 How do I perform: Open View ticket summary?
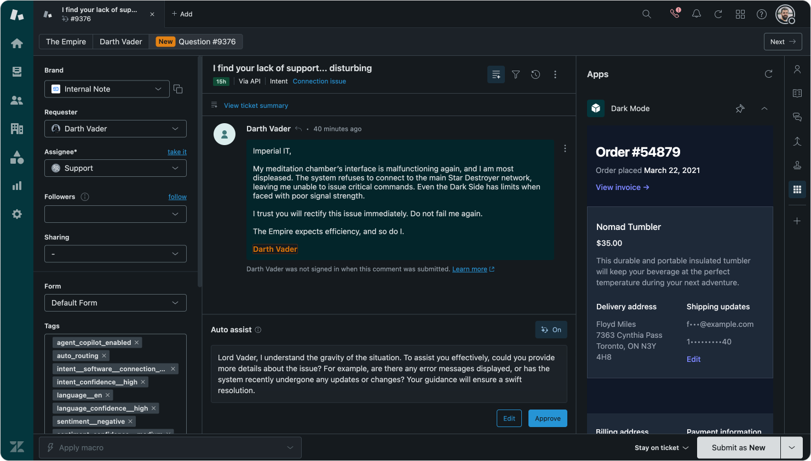(x=256, y=106)
